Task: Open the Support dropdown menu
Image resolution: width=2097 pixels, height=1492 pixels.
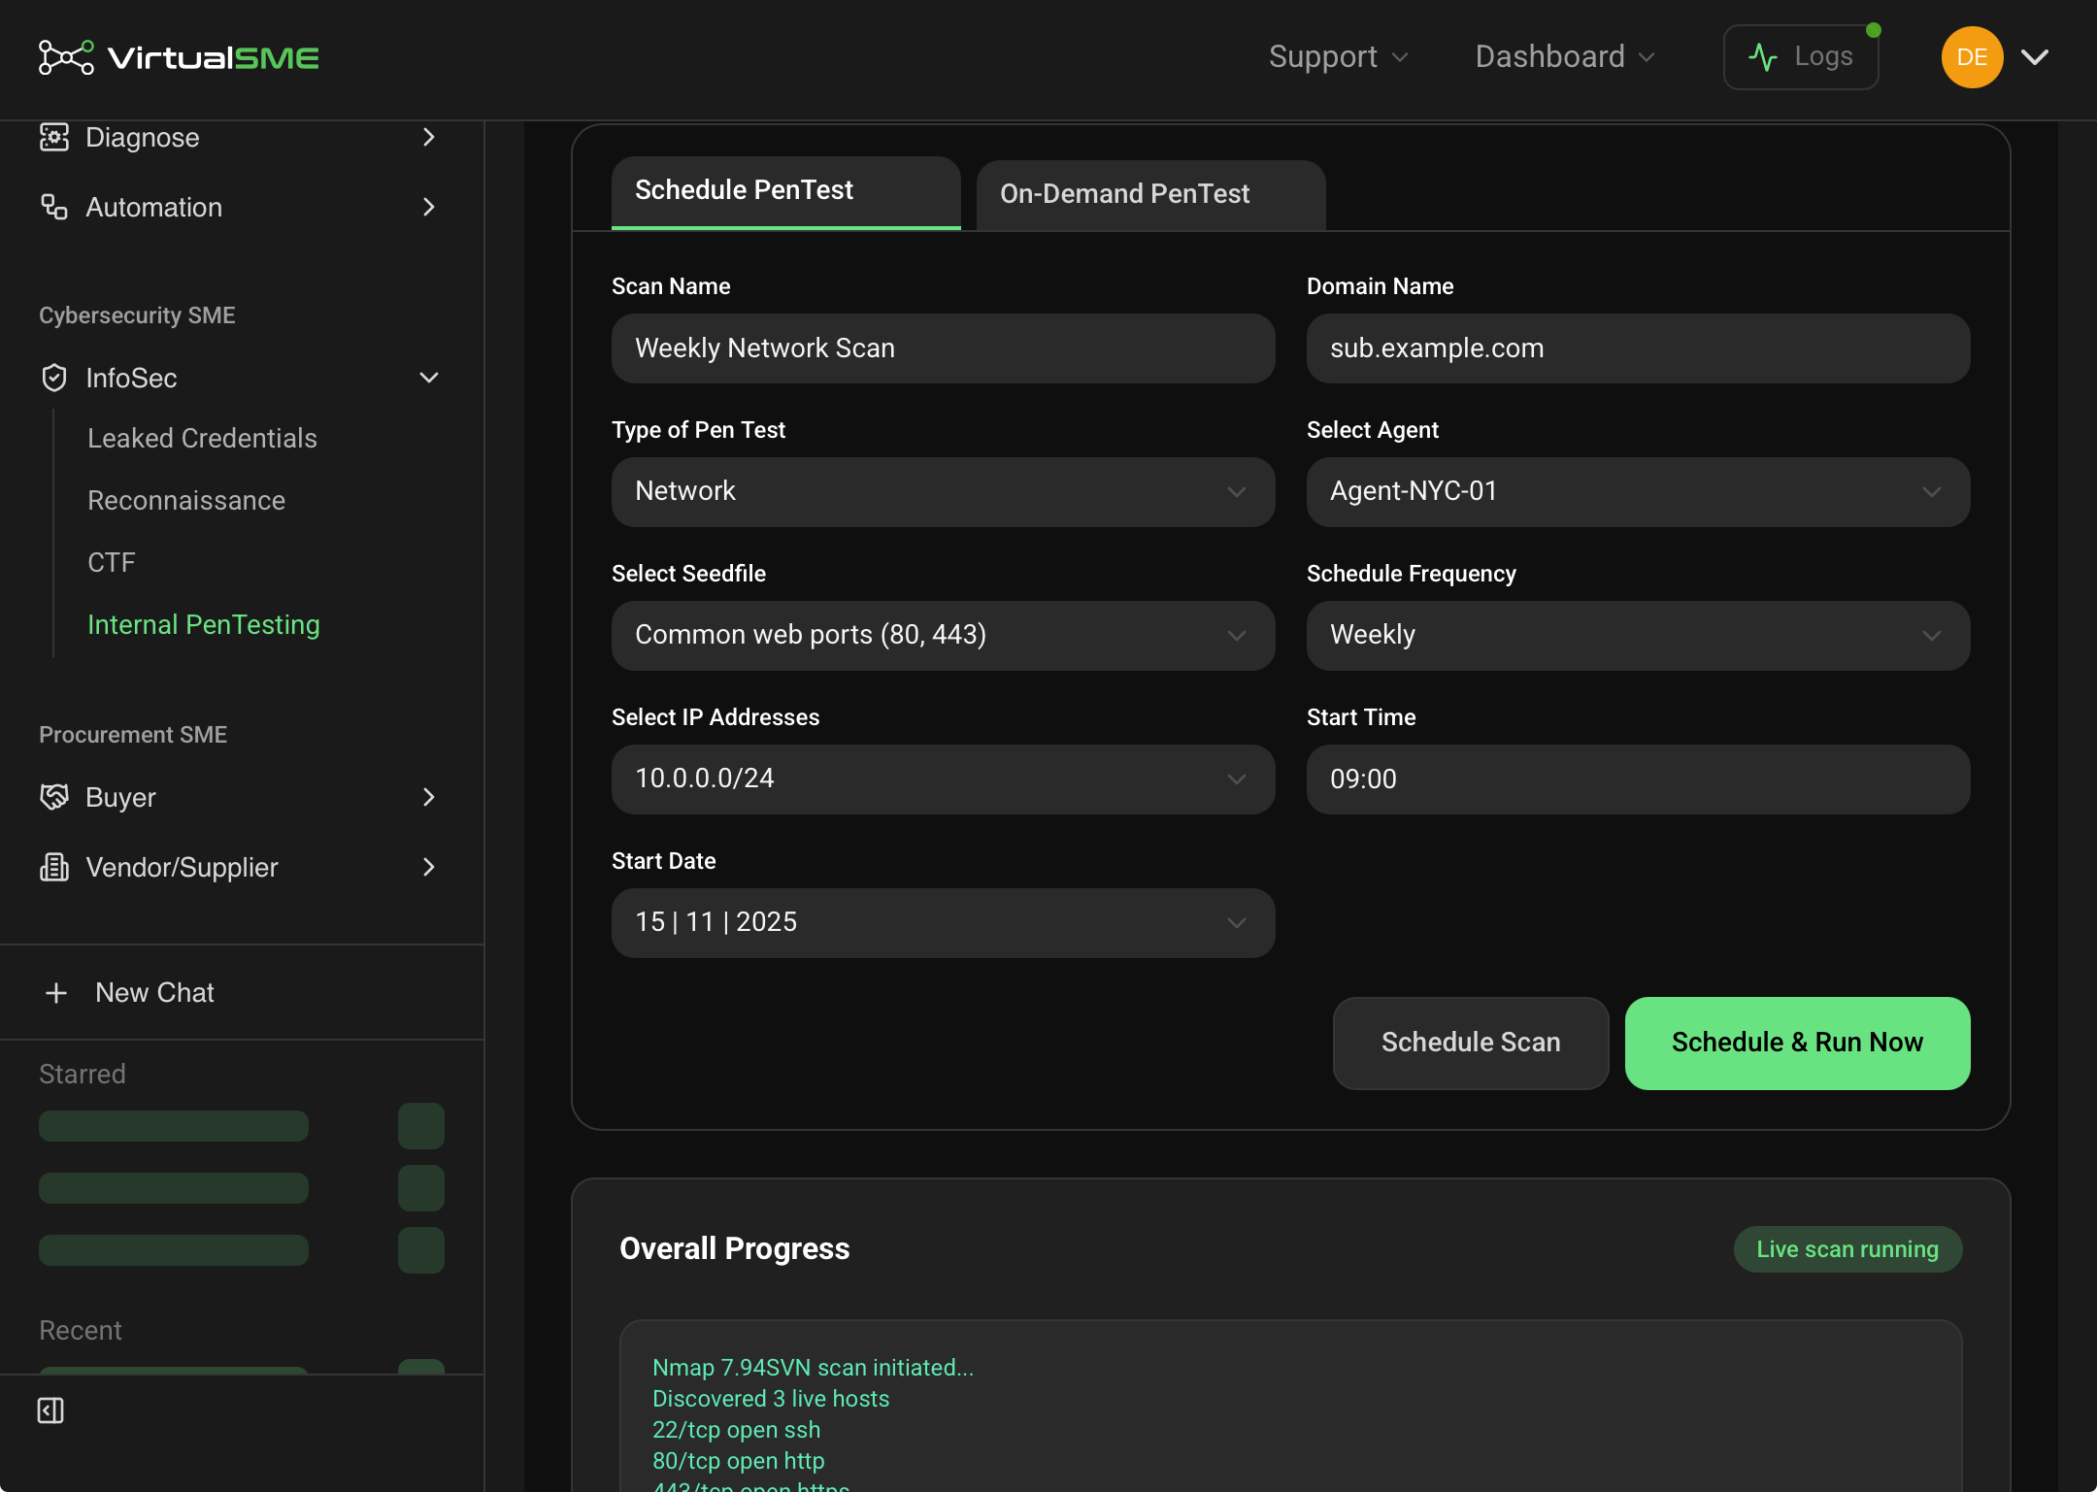Action: [1338, 57]
